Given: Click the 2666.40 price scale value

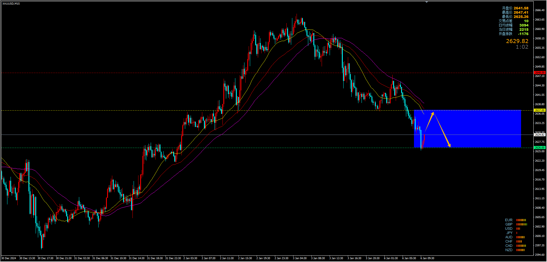Looking at the screenshot, I should [x=540, y=10].
